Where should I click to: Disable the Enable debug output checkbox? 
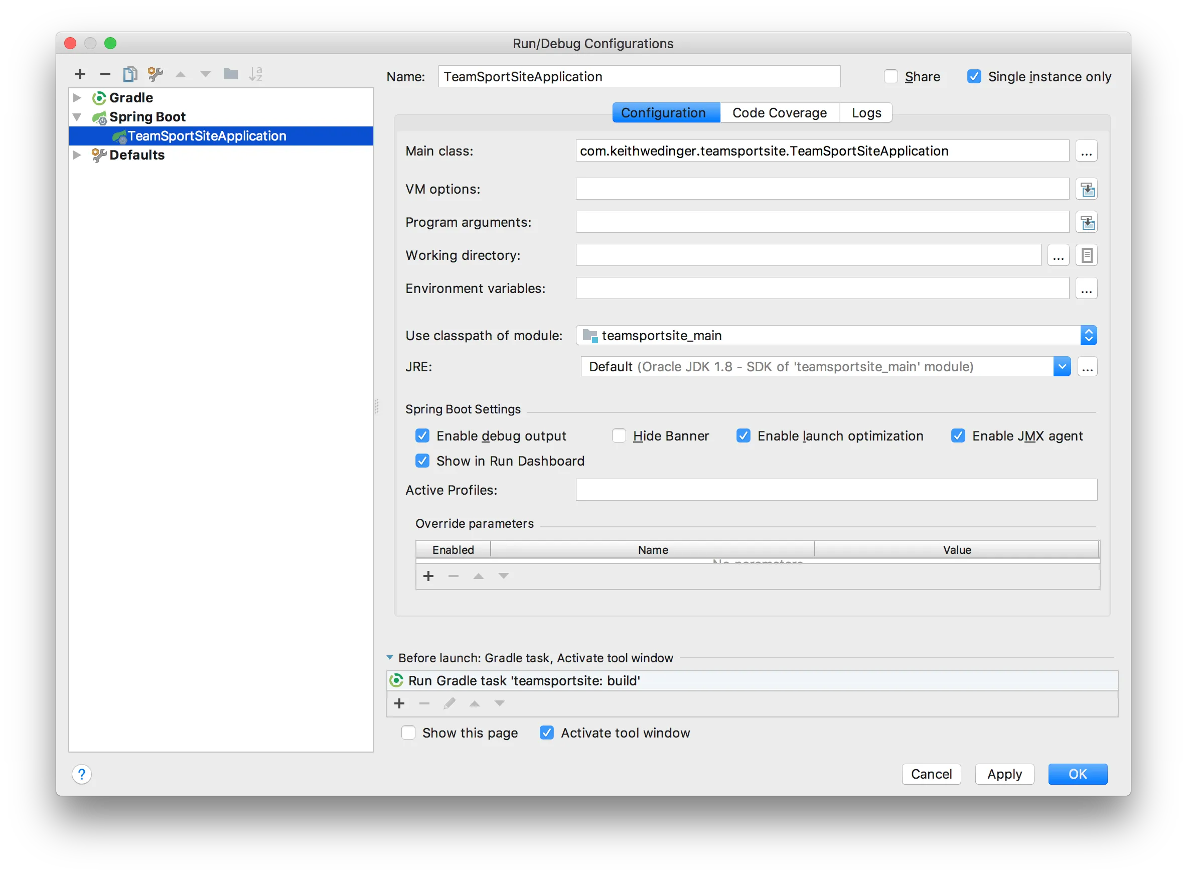[422, 436]
